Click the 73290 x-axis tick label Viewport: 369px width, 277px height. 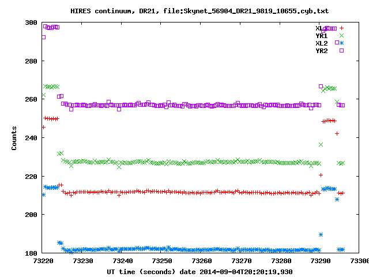click(x=321, y=261)
